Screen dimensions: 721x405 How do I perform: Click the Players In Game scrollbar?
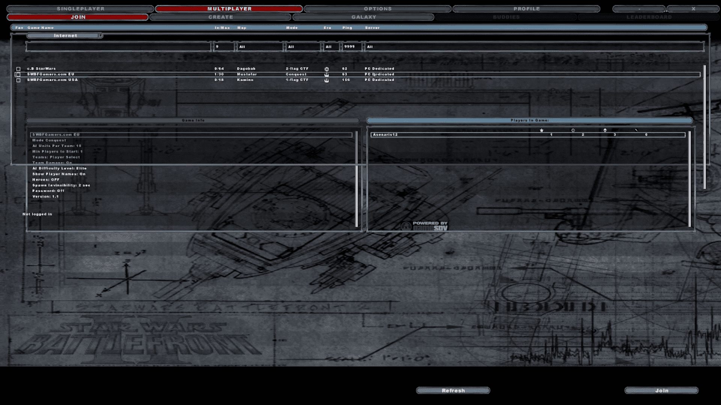point(689,179)
